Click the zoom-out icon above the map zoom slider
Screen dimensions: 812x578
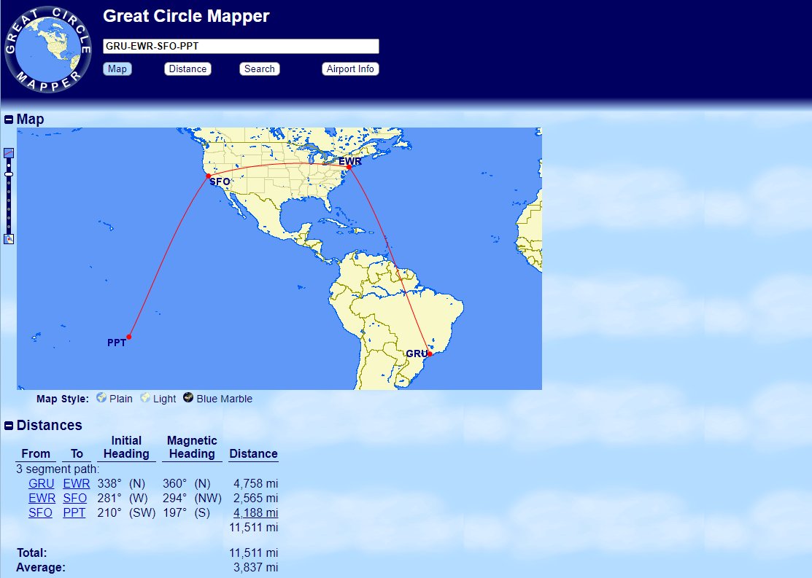tap(9, 152)
